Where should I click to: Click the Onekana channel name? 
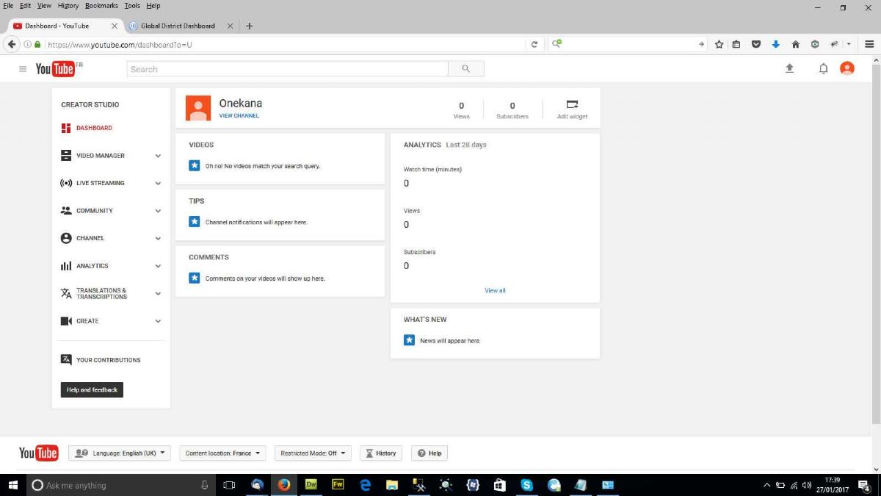pos(241,104)
